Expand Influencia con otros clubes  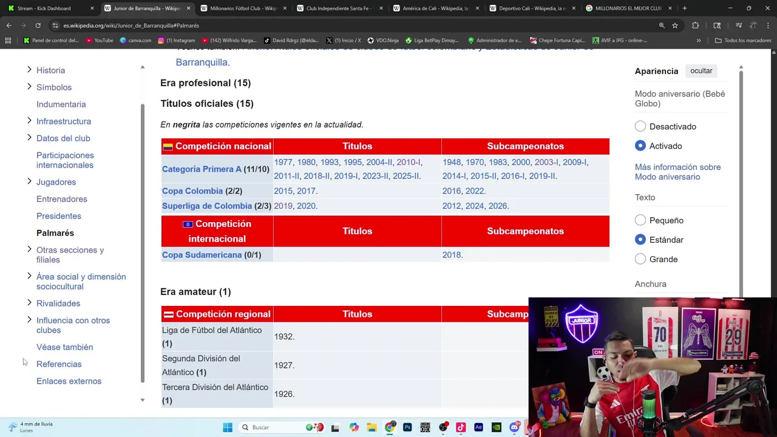click(29, 320)
